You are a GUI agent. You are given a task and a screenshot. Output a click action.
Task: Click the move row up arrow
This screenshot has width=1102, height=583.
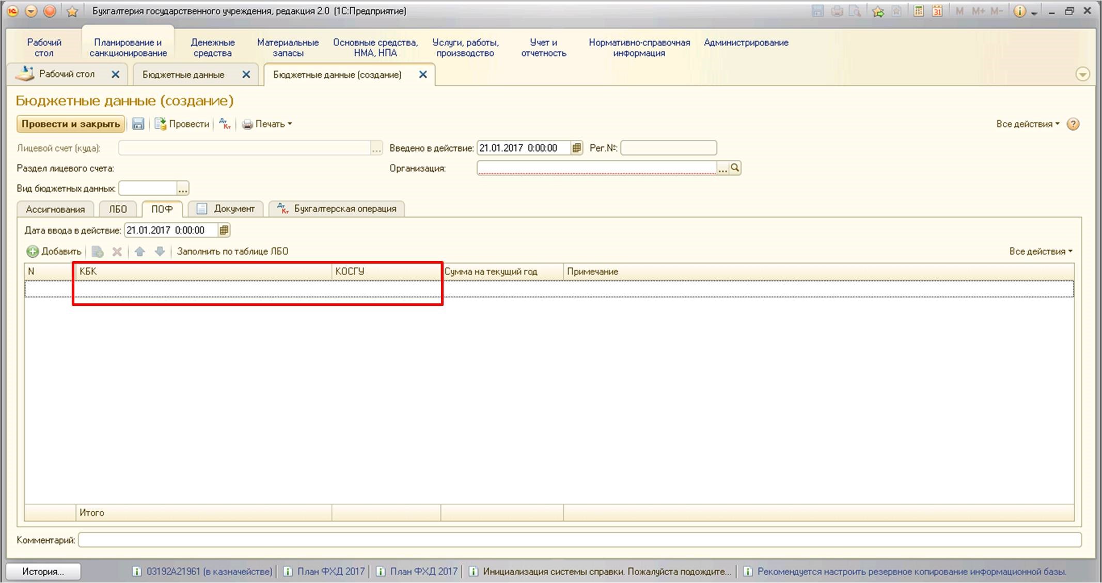pyautogui.click(x=139, y=251)
